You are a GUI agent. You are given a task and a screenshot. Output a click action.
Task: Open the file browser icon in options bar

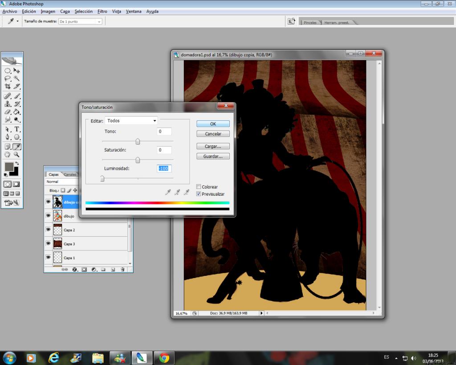[x=291, y=21]
